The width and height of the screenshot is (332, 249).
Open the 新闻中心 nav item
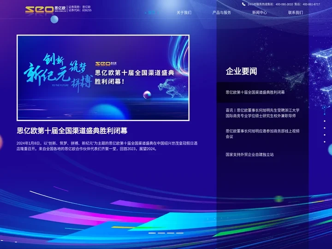259,13
